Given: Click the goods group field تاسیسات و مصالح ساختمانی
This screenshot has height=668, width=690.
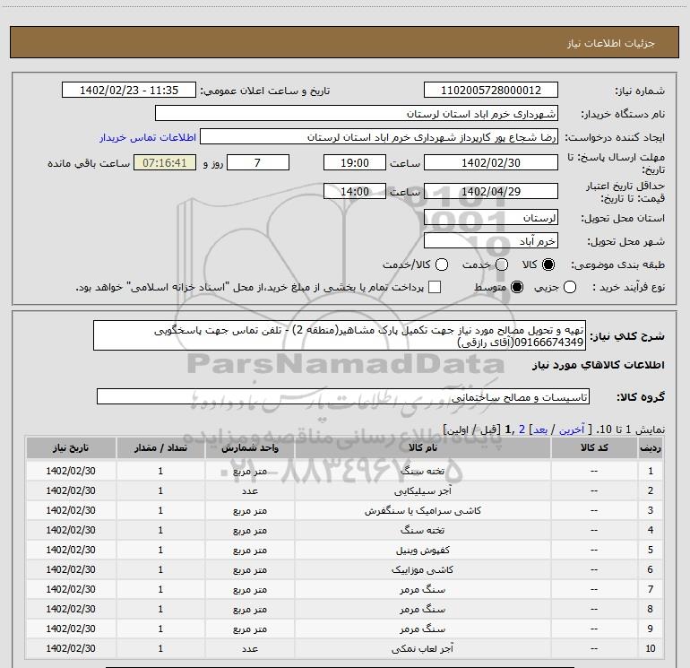Looking at the screenshot, I should 343,396.
